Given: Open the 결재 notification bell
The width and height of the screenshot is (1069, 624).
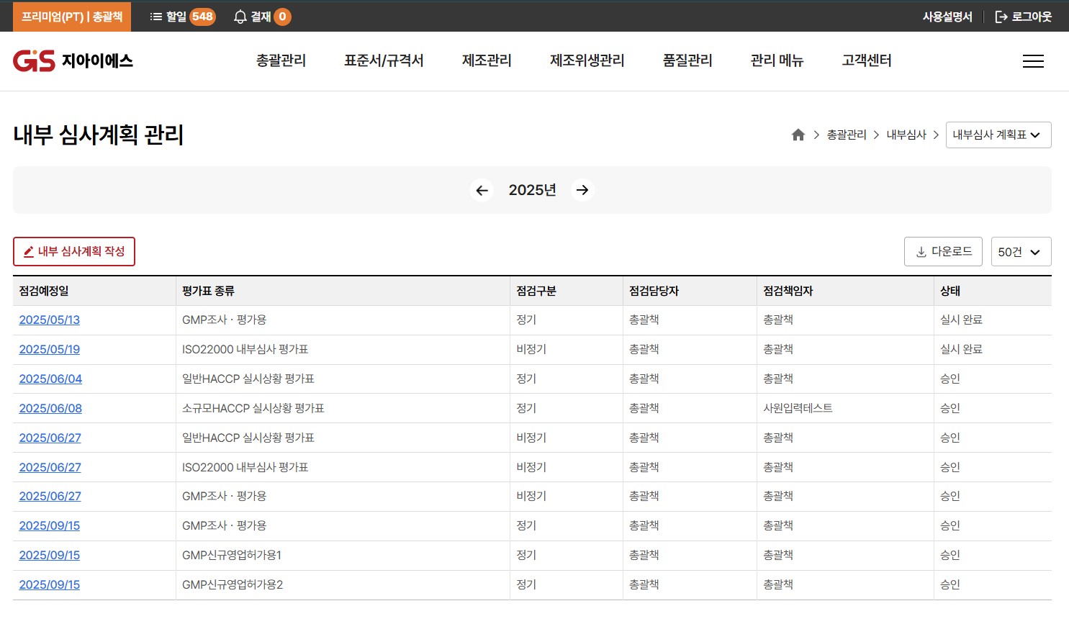Looking at the screenshot, I should pyautogui.click(x=262, y=17).
